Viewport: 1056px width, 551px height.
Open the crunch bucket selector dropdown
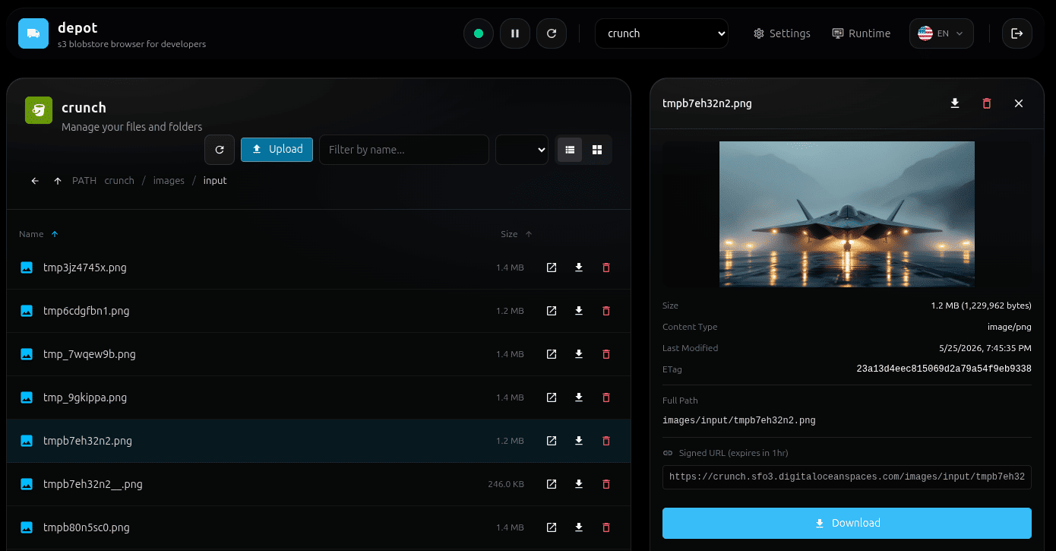662,33
